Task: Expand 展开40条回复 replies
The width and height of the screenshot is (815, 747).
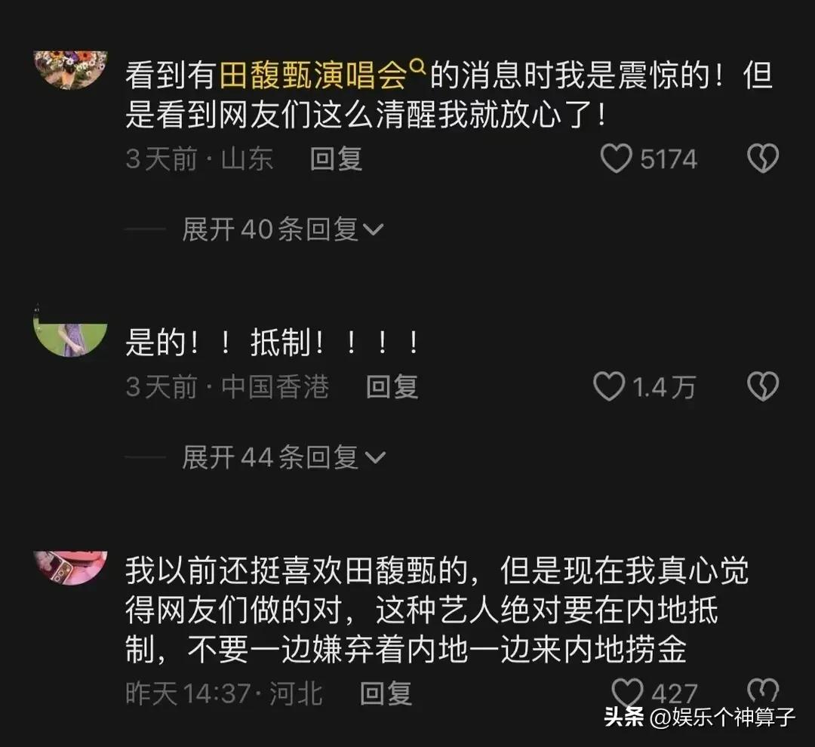Action: 283,229
